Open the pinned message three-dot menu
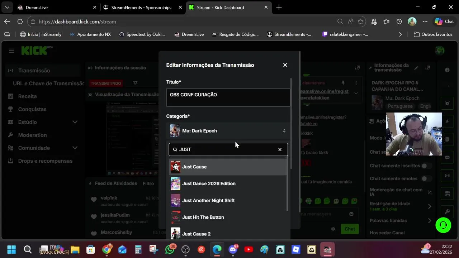Viewport: 459px width, 258px height. coord(356,83)
